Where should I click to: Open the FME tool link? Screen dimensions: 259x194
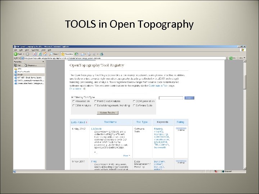click(x=94, y=162)
